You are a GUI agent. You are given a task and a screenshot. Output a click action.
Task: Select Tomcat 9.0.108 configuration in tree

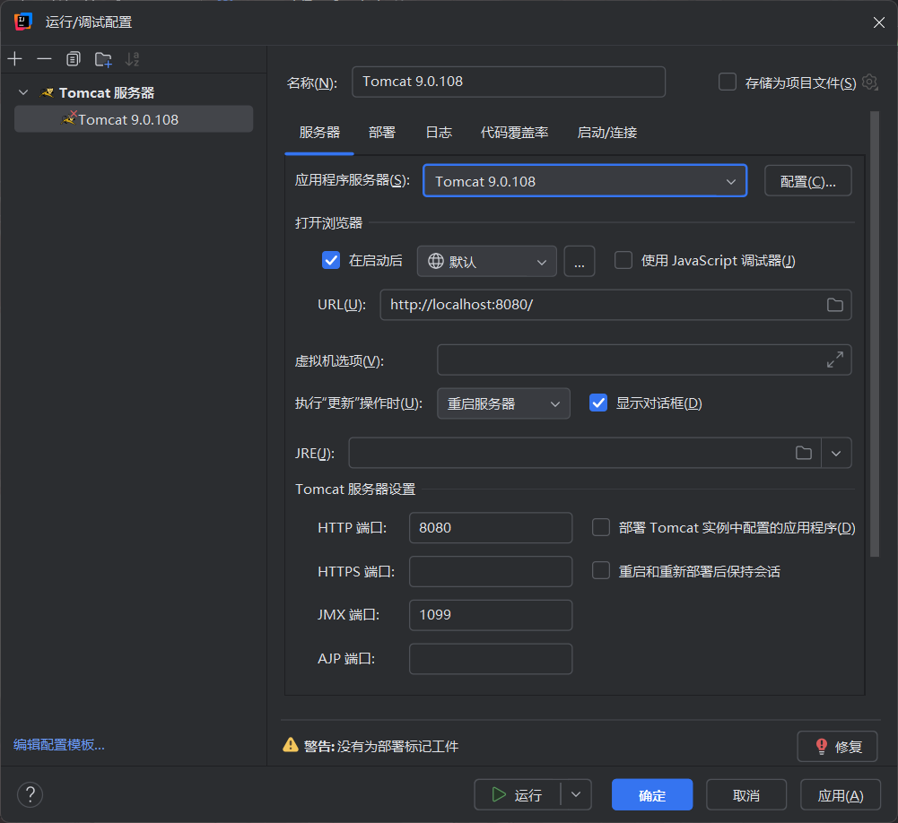[134, 119]
